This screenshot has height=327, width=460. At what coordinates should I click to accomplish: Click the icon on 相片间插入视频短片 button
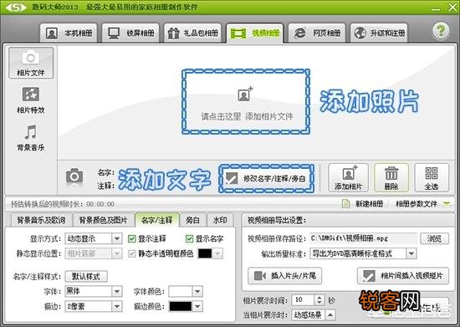pyautogui.click(x=369, y=276)
